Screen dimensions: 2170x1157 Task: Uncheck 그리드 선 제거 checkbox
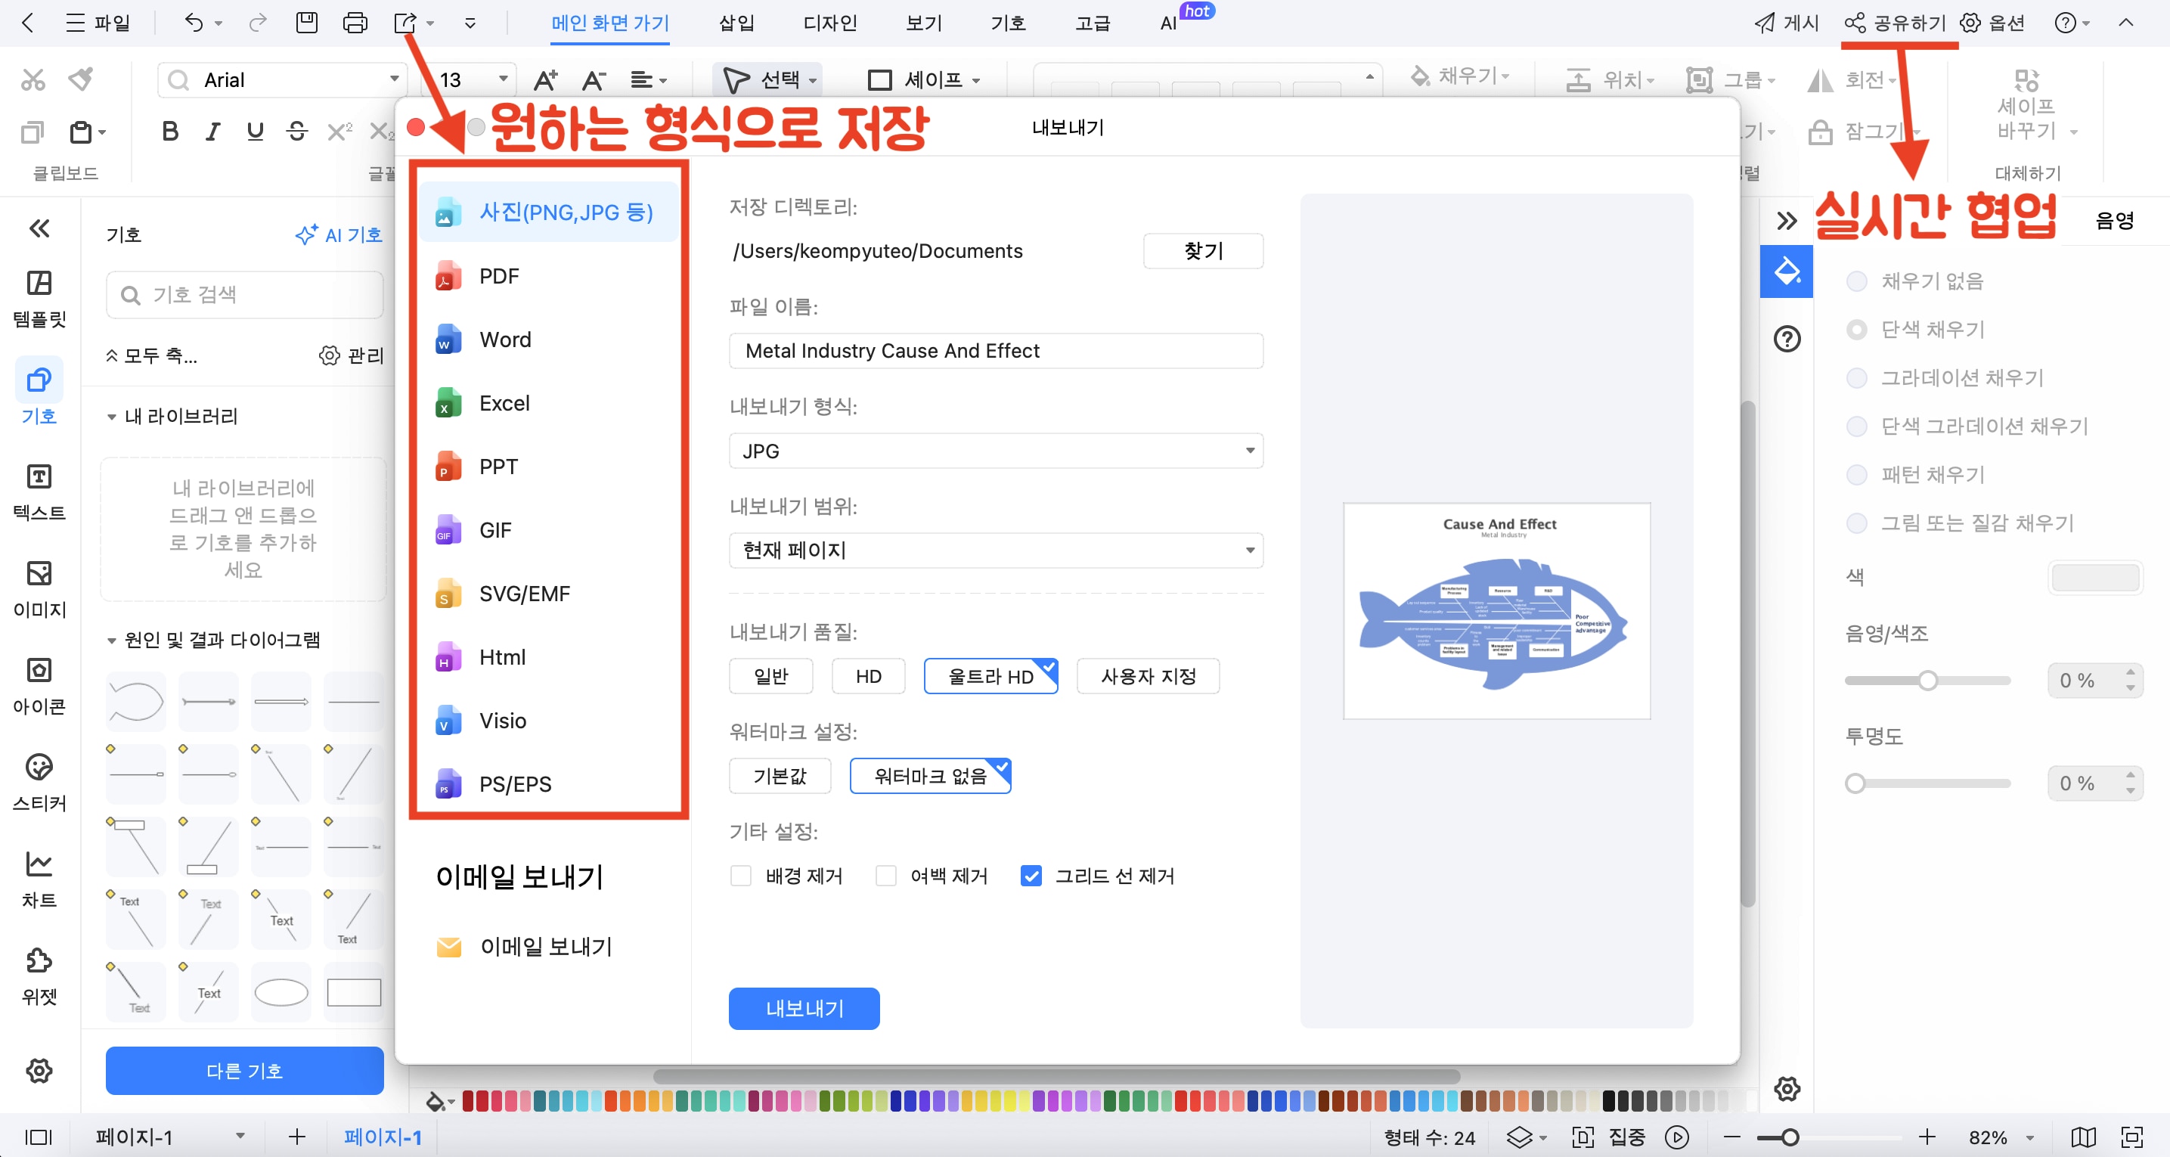click(x=1031, y=876)
